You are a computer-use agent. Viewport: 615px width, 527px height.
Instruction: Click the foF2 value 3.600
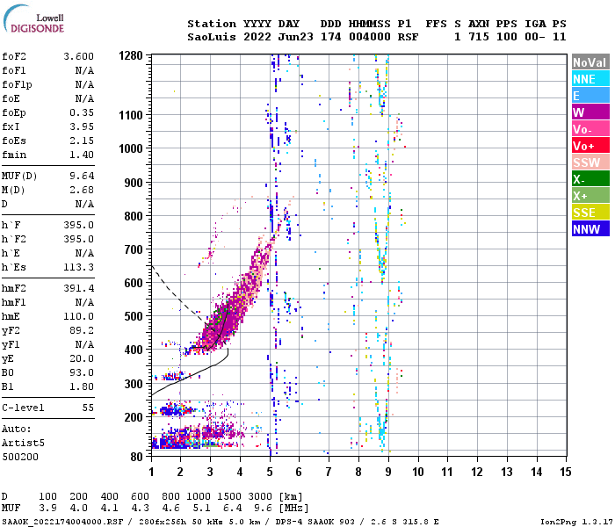(x=78, y=56)
